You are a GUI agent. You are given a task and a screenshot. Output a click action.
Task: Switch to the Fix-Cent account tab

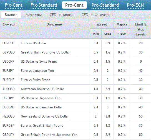coord(14,5)
